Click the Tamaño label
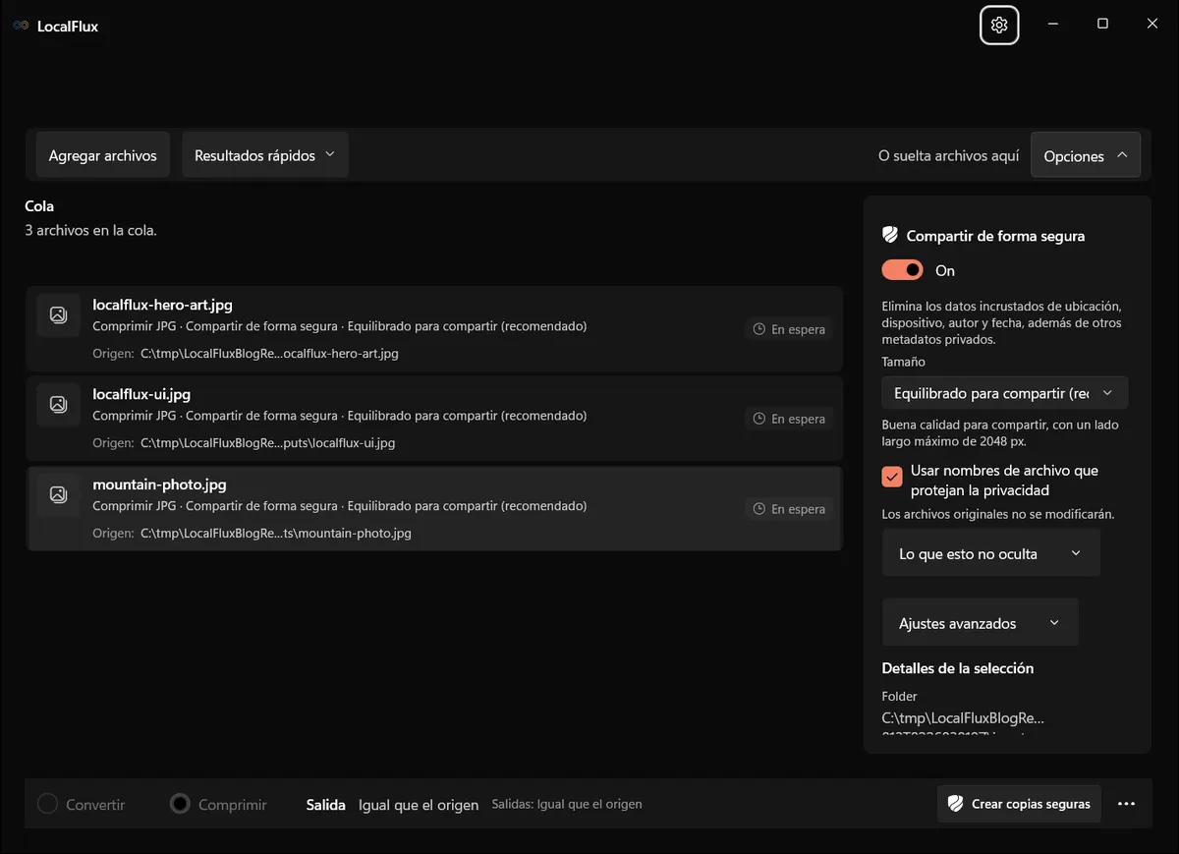The image size is (1179, 854). pyautogui.click(x=904, y=362)
